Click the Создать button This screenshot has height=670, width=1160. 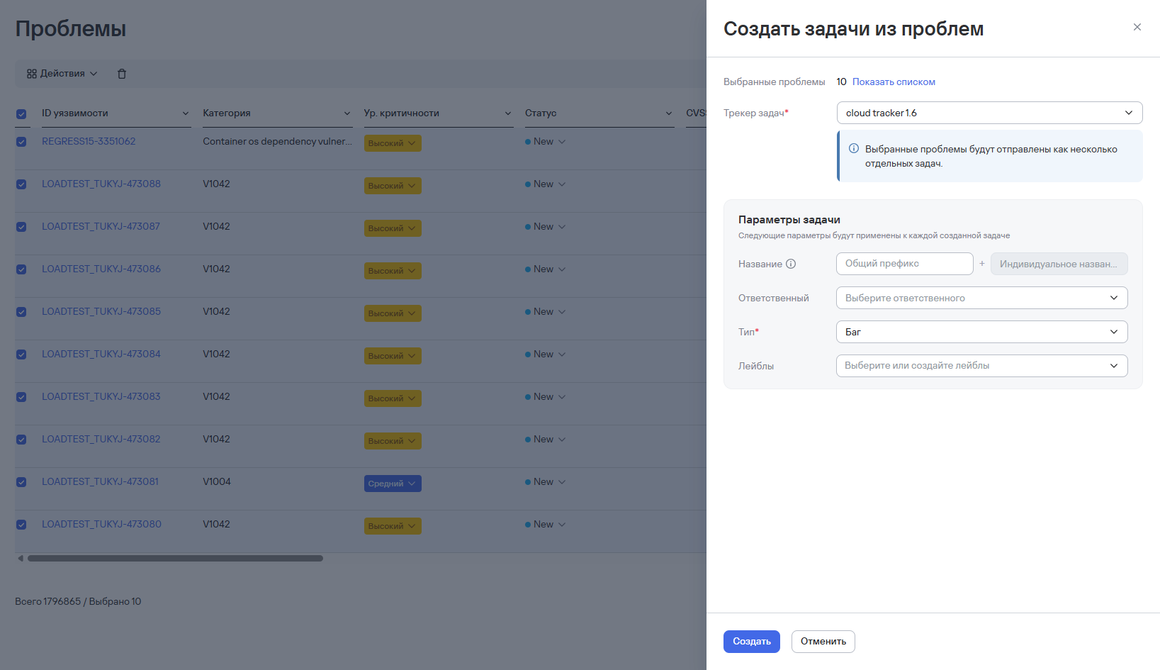[x=752, y=642]
